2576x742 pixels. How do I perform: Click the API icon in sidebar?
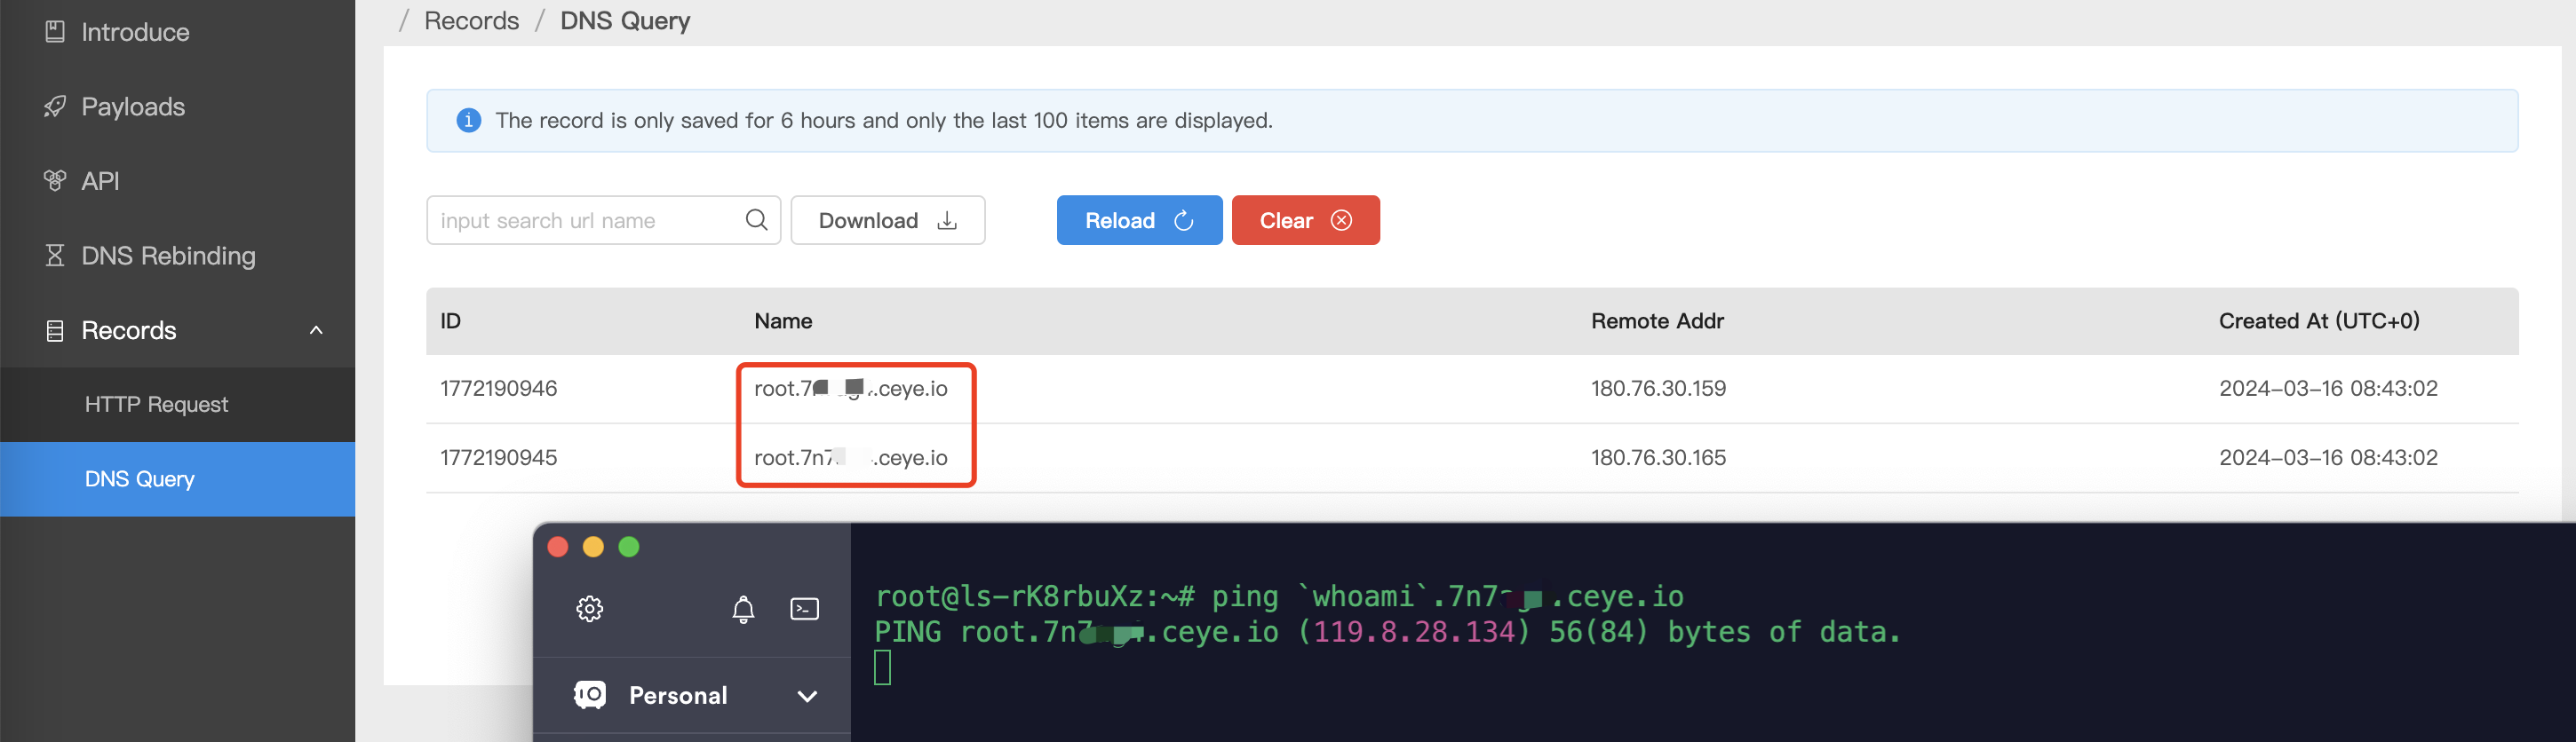(55, 181)
